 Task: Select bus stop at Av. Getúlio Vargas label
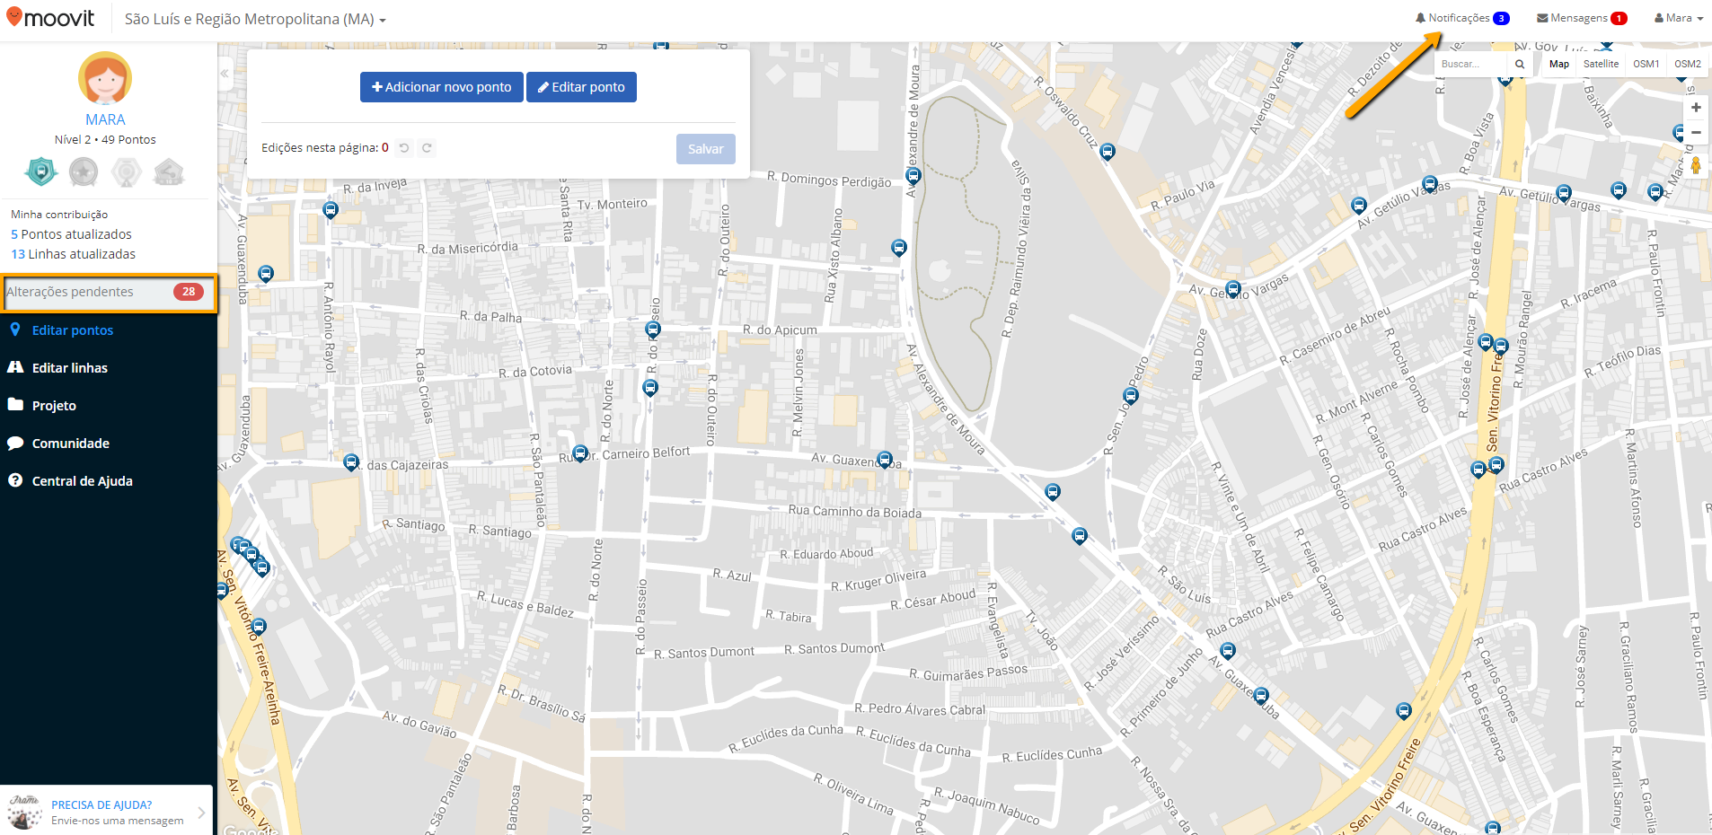tap(1233, 289)
